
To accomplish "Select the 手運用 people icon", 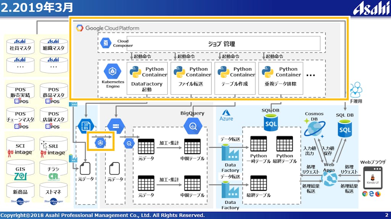I will click(x=355, y=90).
